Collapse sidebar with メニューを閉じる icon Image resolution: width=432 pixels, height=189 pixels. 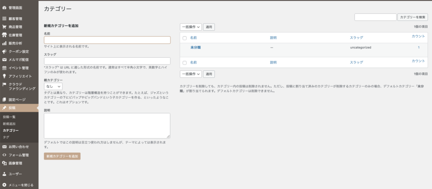(4, 185)
